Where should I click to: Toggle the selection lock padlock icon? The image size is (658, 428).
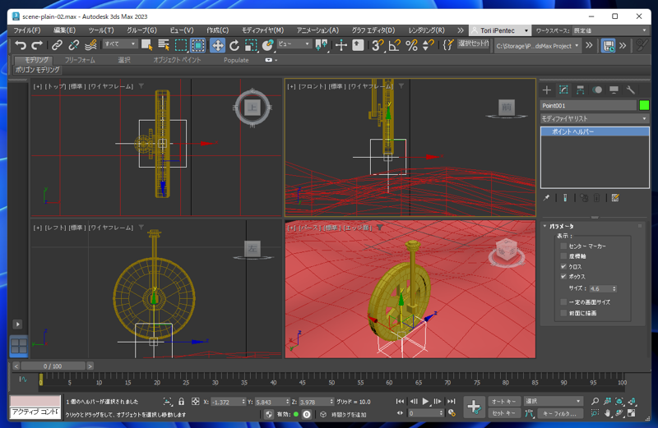181,402
